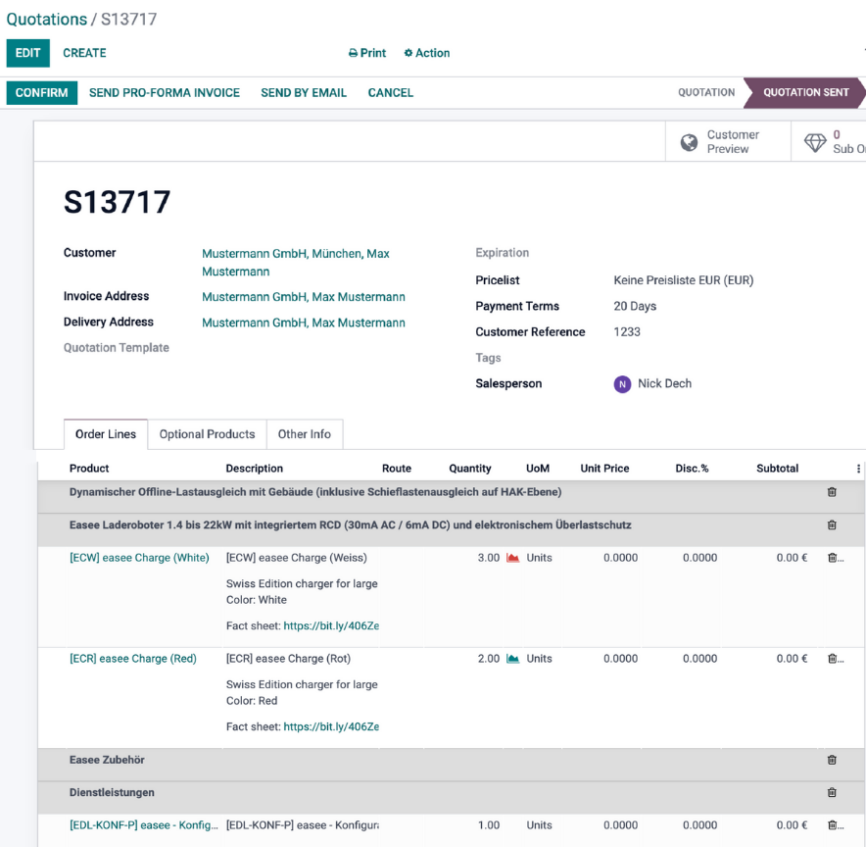This screenshot has width=866, height=847.
Task: Delete the Easee Zubehör section row
Action: (x=832, y=760)
